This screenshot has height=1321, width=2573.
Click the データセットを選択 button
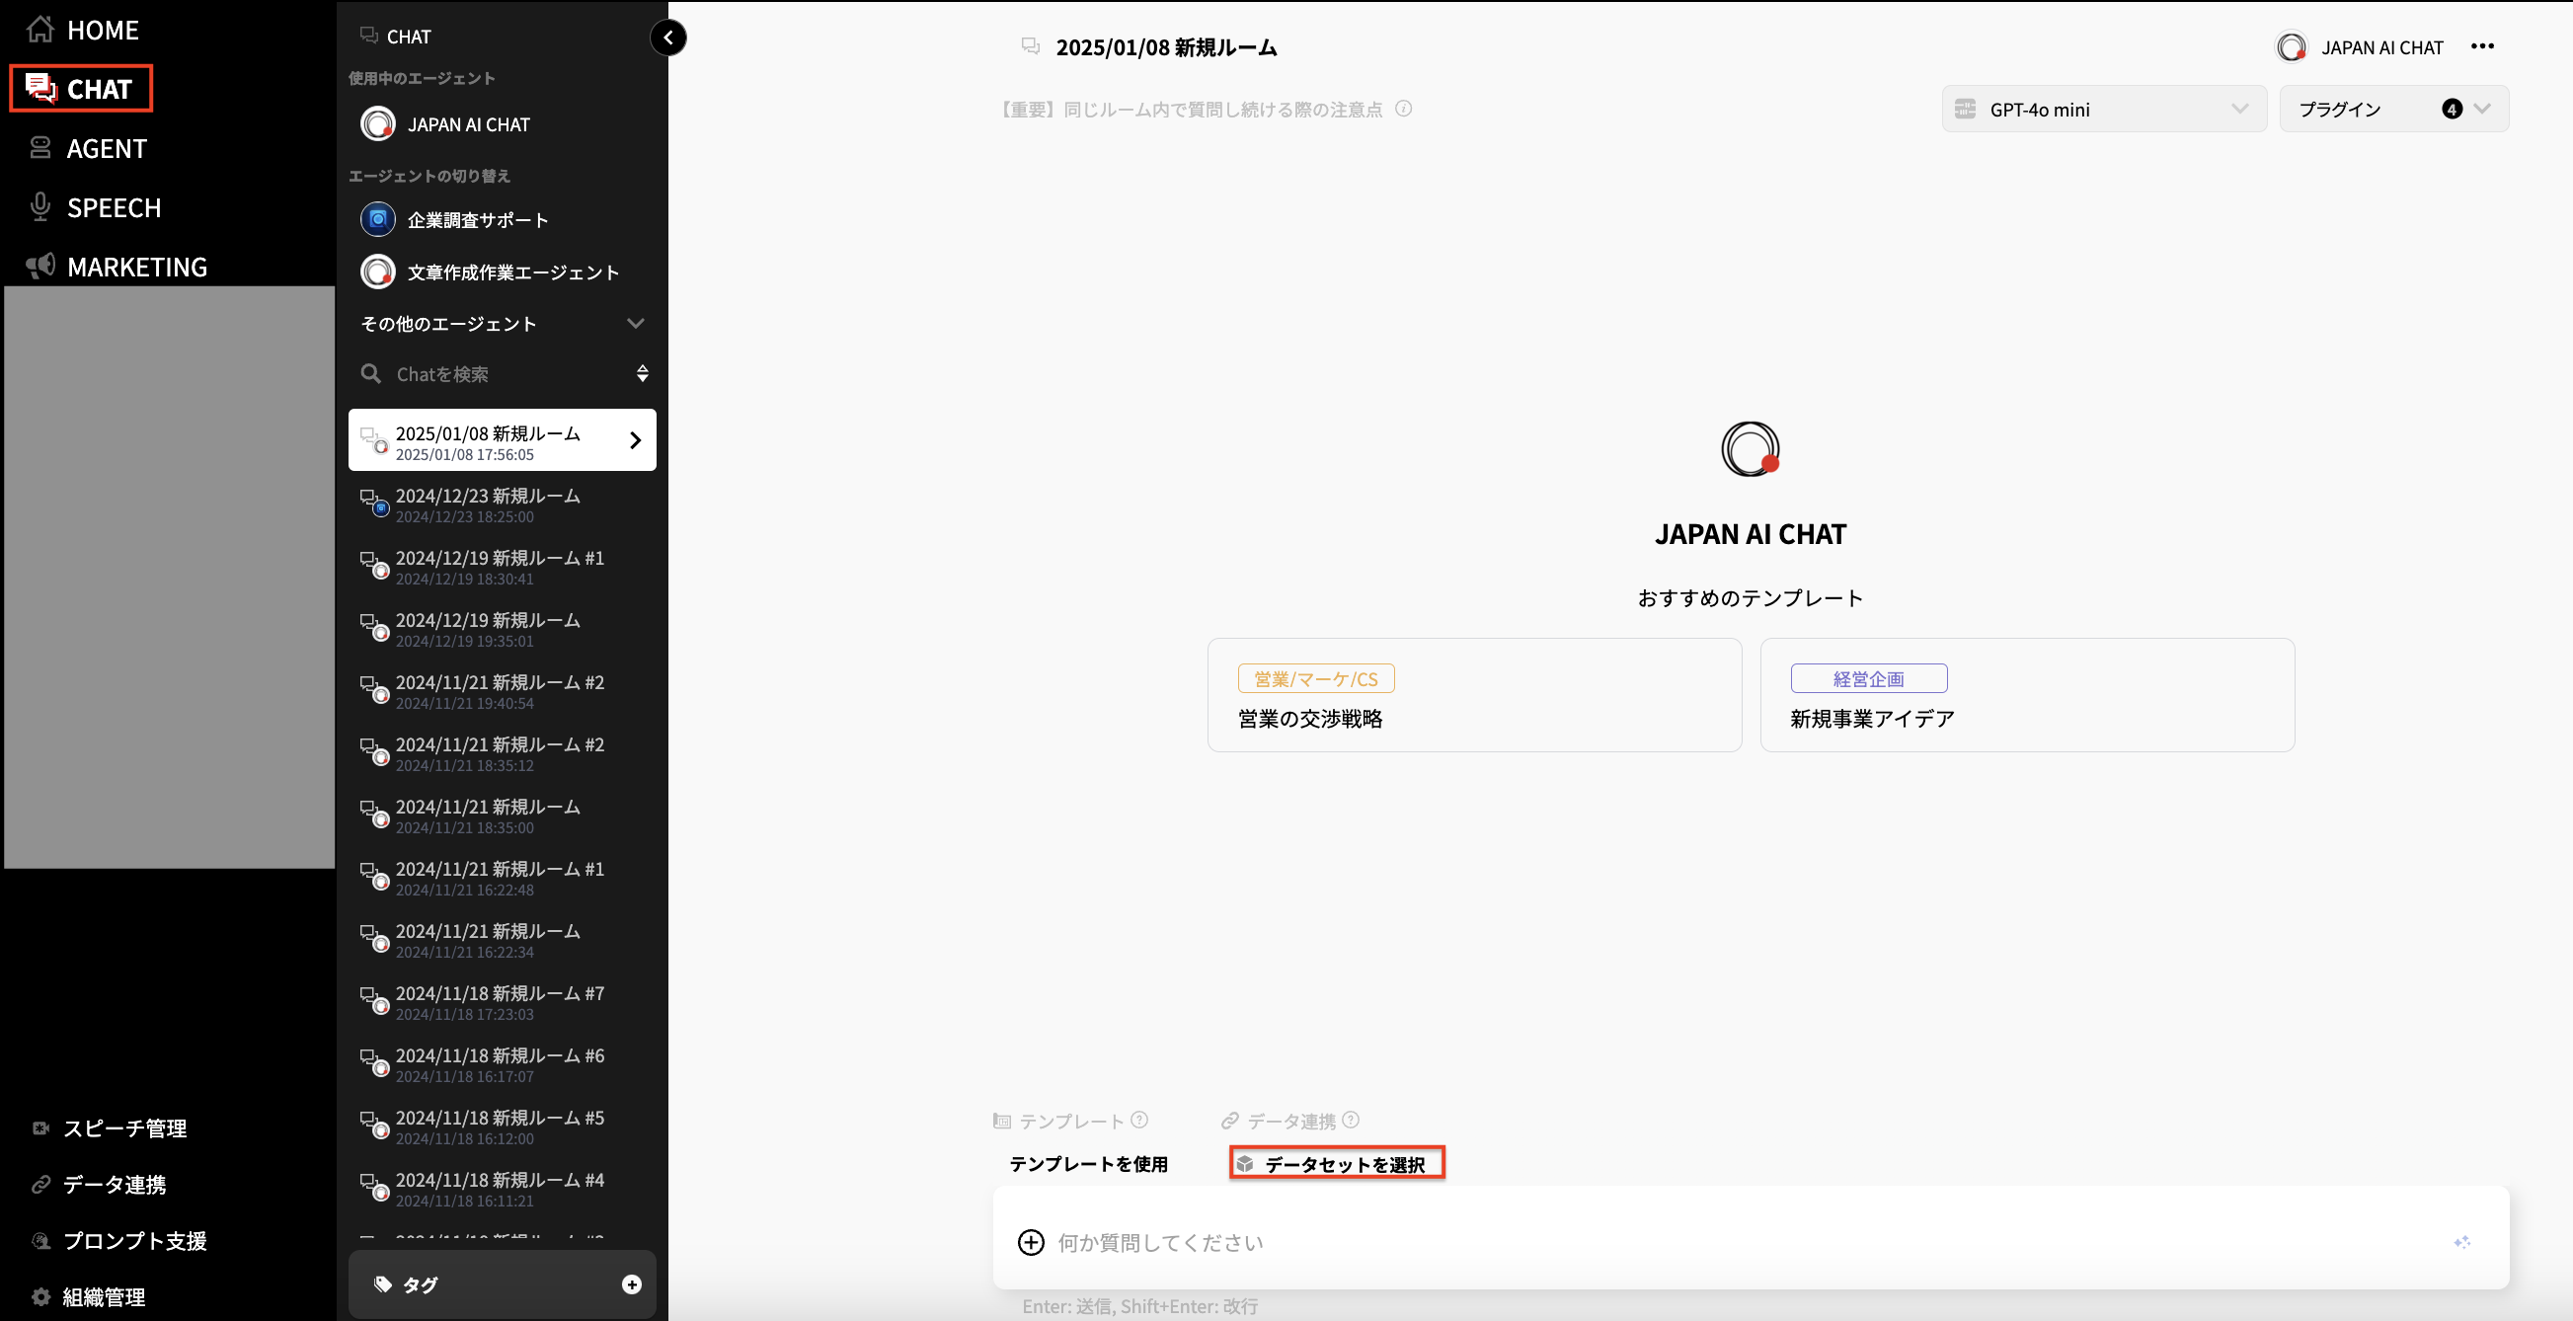(1337, 1163)
